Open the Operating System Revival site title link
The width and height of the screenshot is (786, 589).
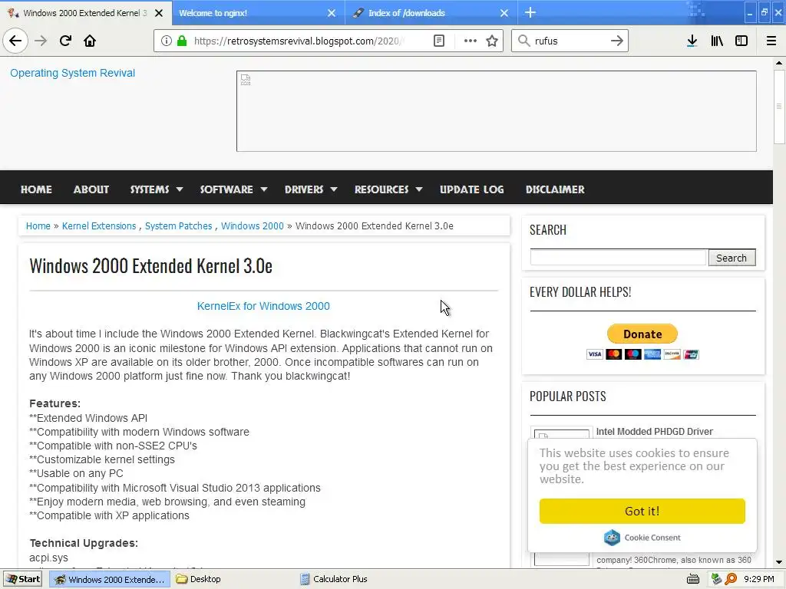[x=73, y=73]
